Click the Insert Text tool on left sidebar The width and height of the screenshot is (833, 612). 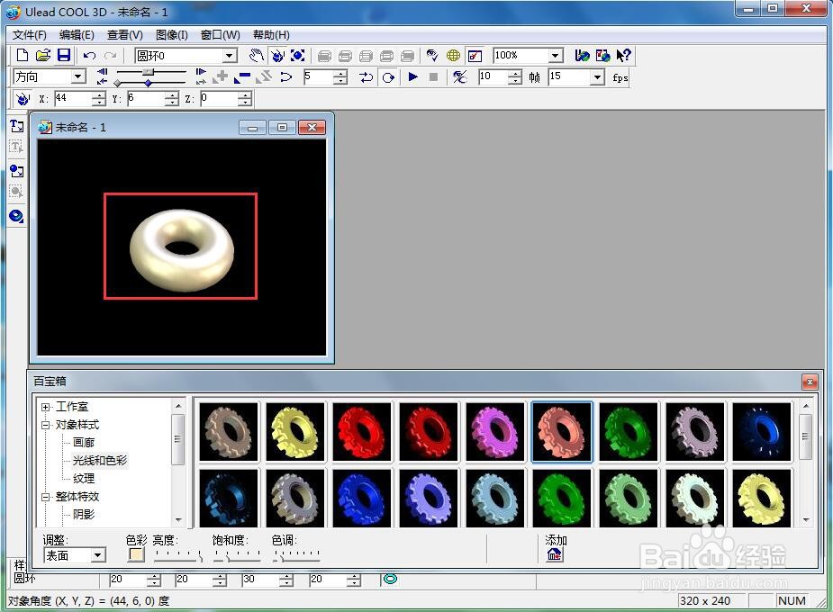click(x=16, y=126)
